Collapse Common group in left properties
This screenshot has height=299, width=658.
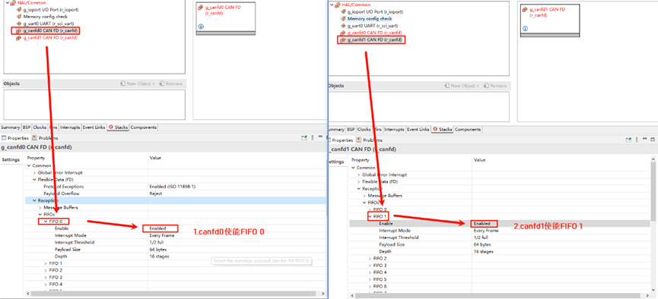point(29,165)
